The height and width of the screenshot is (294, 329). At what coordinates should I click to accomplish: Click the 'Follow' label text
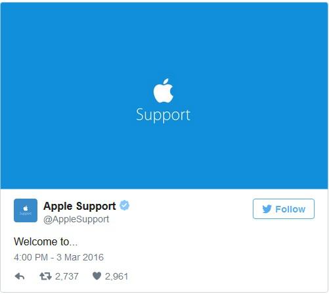coord(290,209)
